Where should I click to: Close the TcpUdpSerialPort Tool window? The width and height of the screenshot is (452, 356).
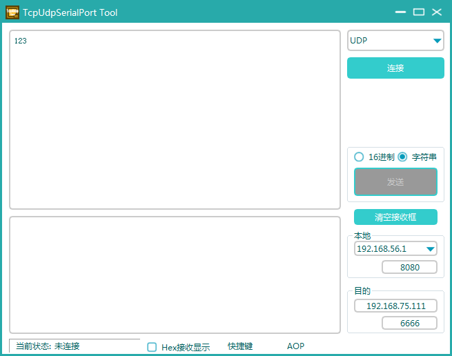tap(437, 12)
